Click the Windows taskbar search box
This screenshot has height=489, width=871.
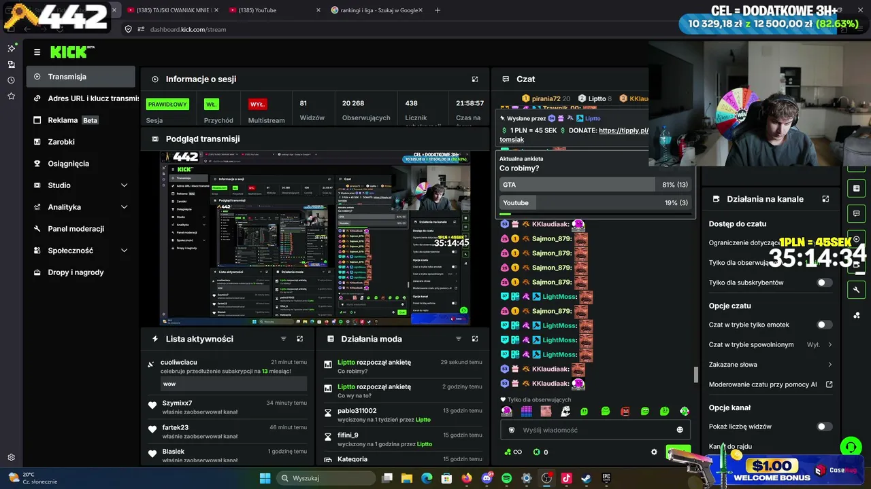tap(325, 478)
